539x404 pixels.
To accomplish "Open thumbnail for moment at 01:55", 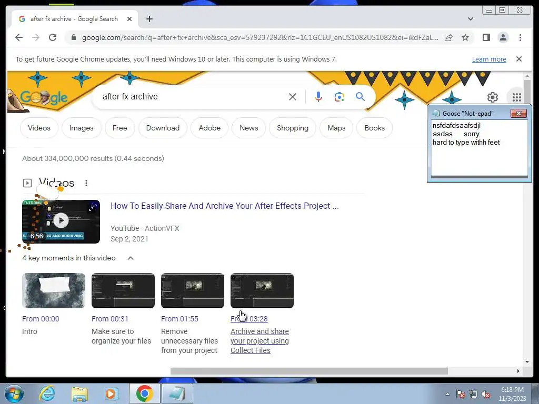I will tap(193, 290).
